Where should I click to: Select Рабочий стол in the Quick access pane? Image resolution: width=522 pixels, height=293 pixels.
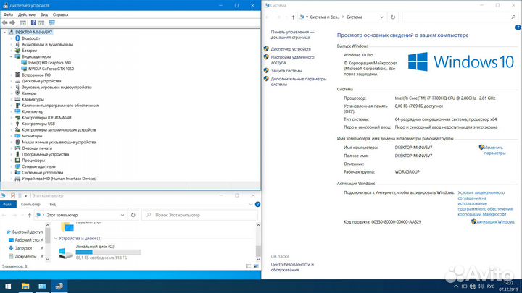27,240
